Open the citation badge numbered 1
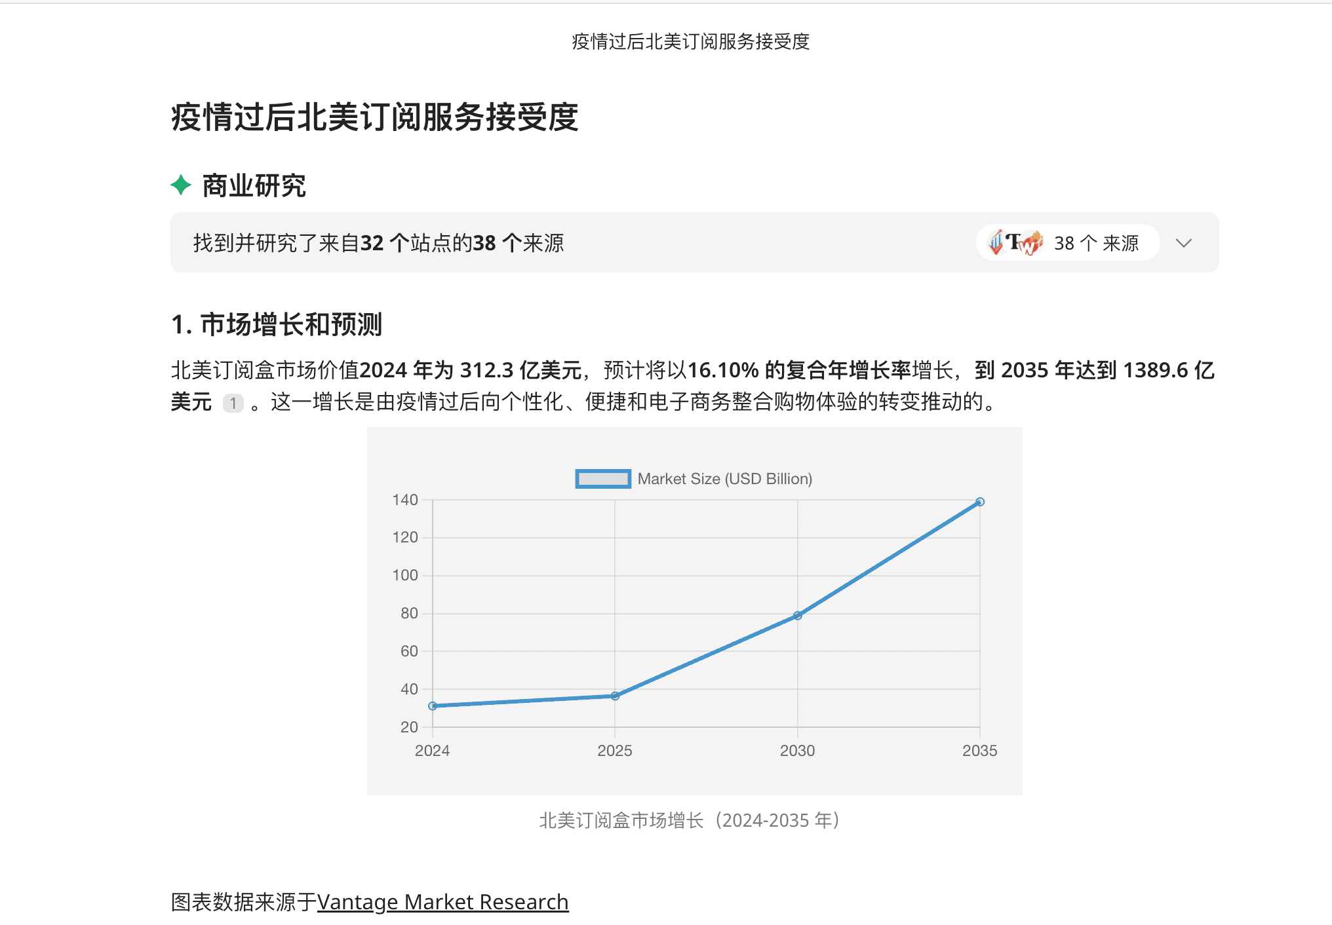Image resolution: width=1332 pixels, height=925 pixels. coord(233,403)
